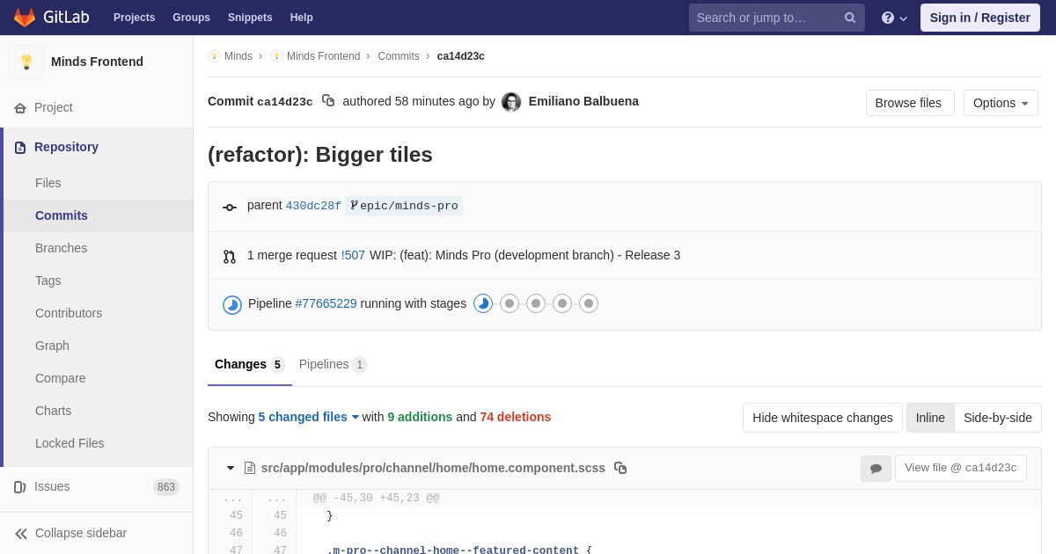This screenshot has height=554, width=1056.
Task: Click View file @ ca14d23c button
Action: coord(961,468)
